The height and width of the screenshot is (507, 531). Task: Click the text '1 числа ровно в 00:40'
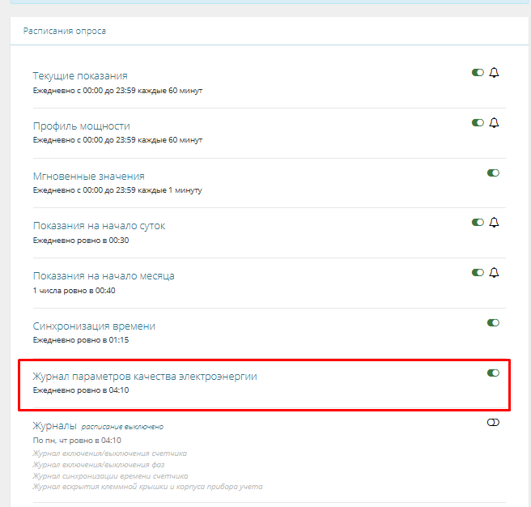pos(74,291)
